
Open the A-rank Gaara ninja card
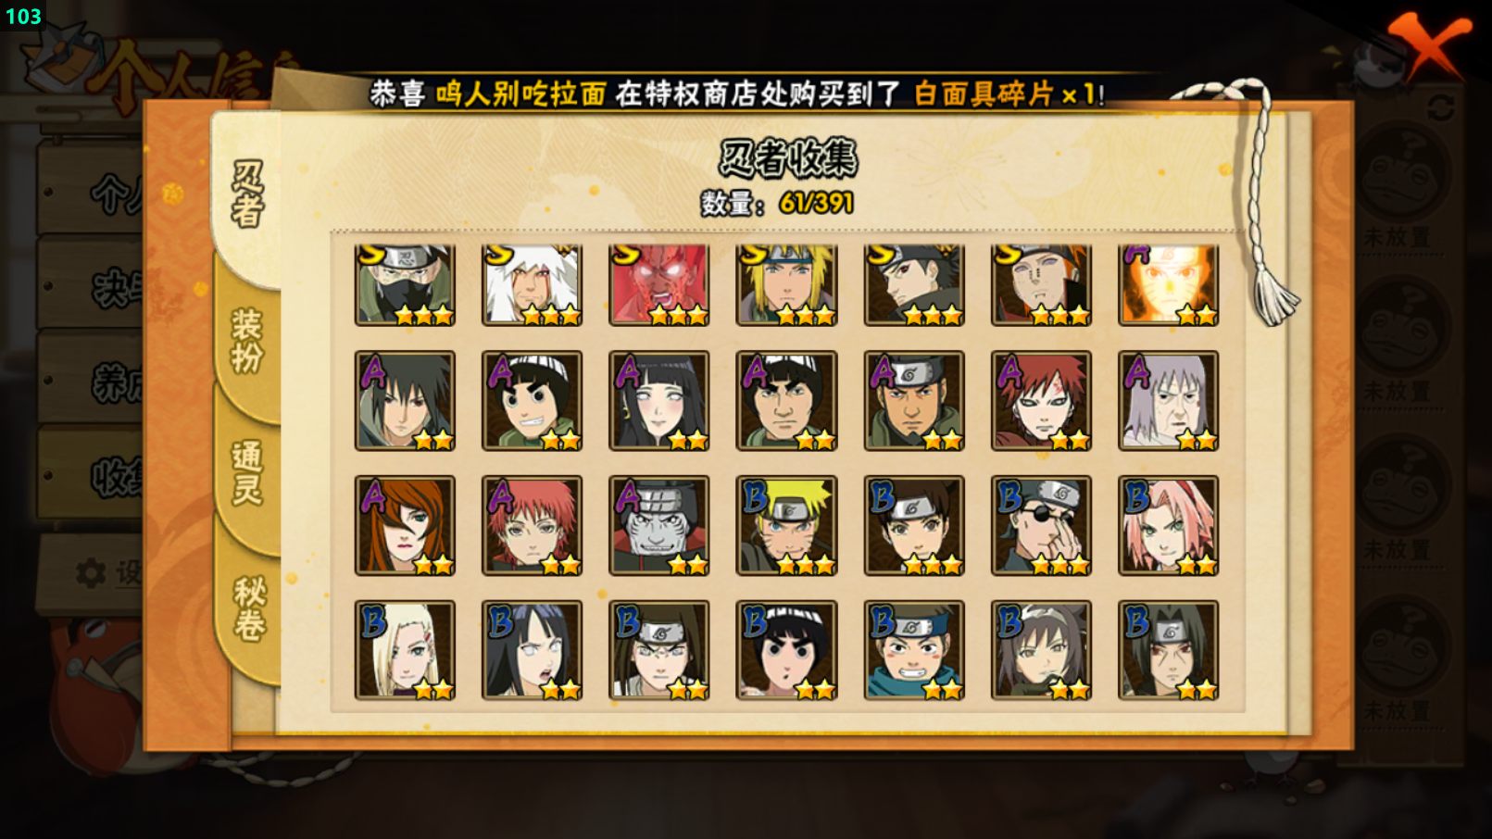(1041, 401)
